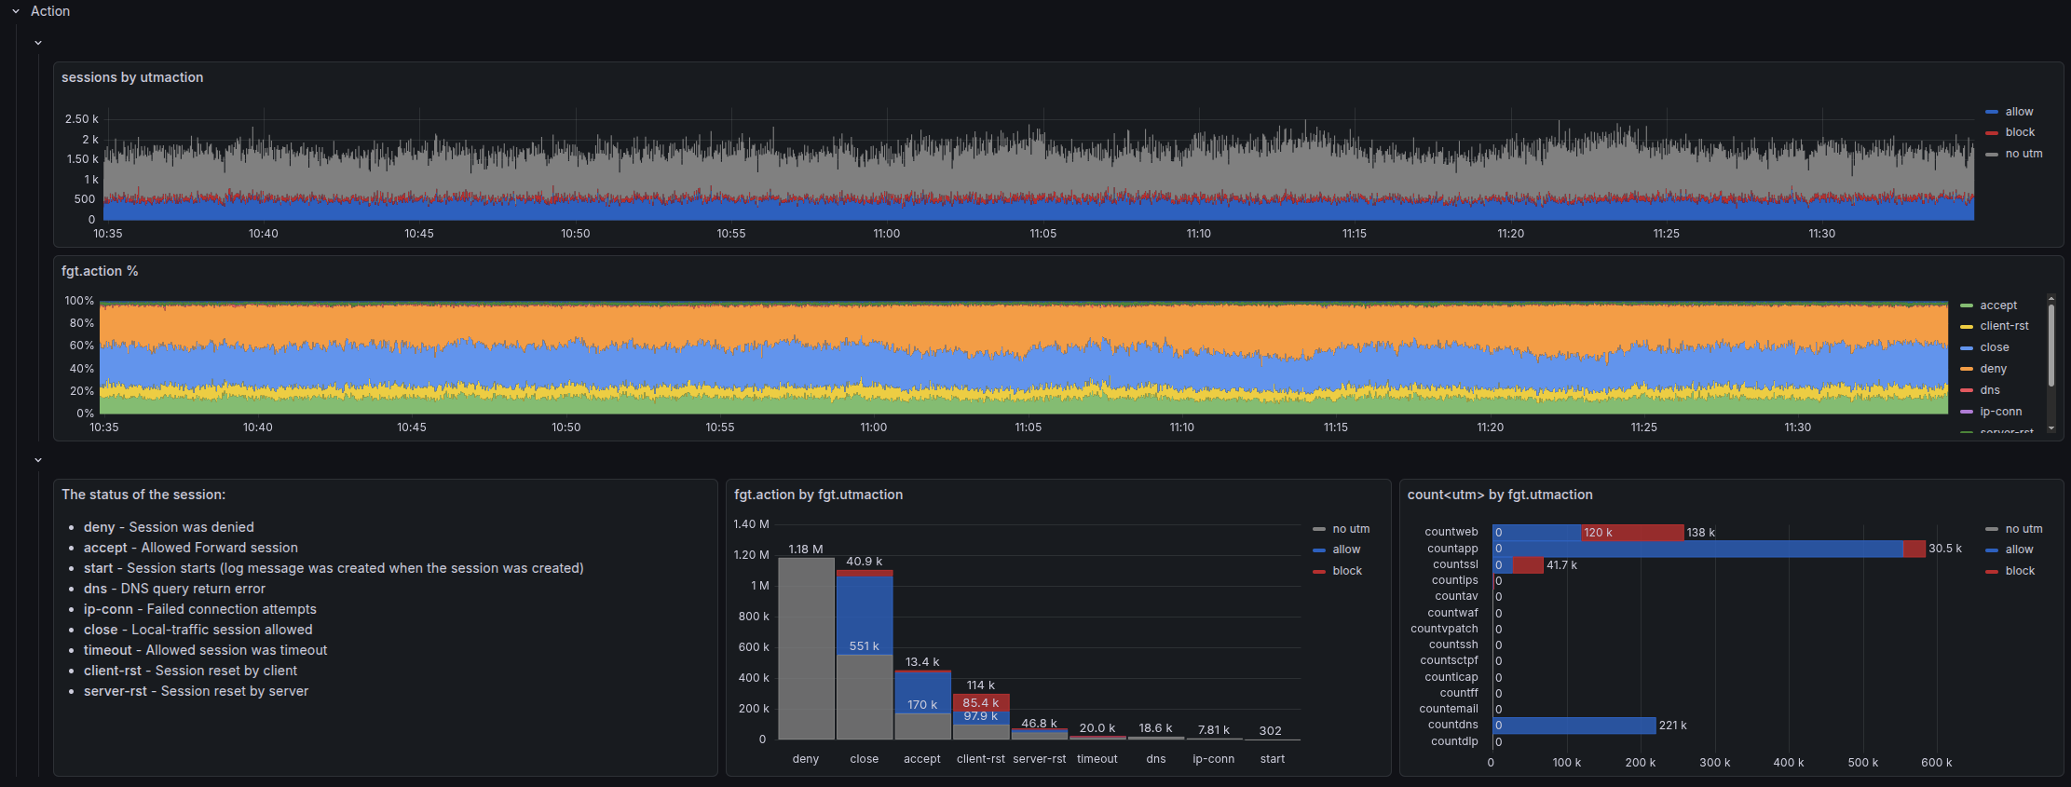Click the fgt.action by fgt.utmaction panel title
Viewport: 2071px width, 787px height.
(818, 495)
